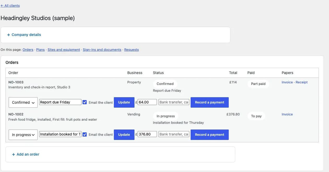Click the 64.00 amount field
329x172 pixels.
(x=147, y=102)
